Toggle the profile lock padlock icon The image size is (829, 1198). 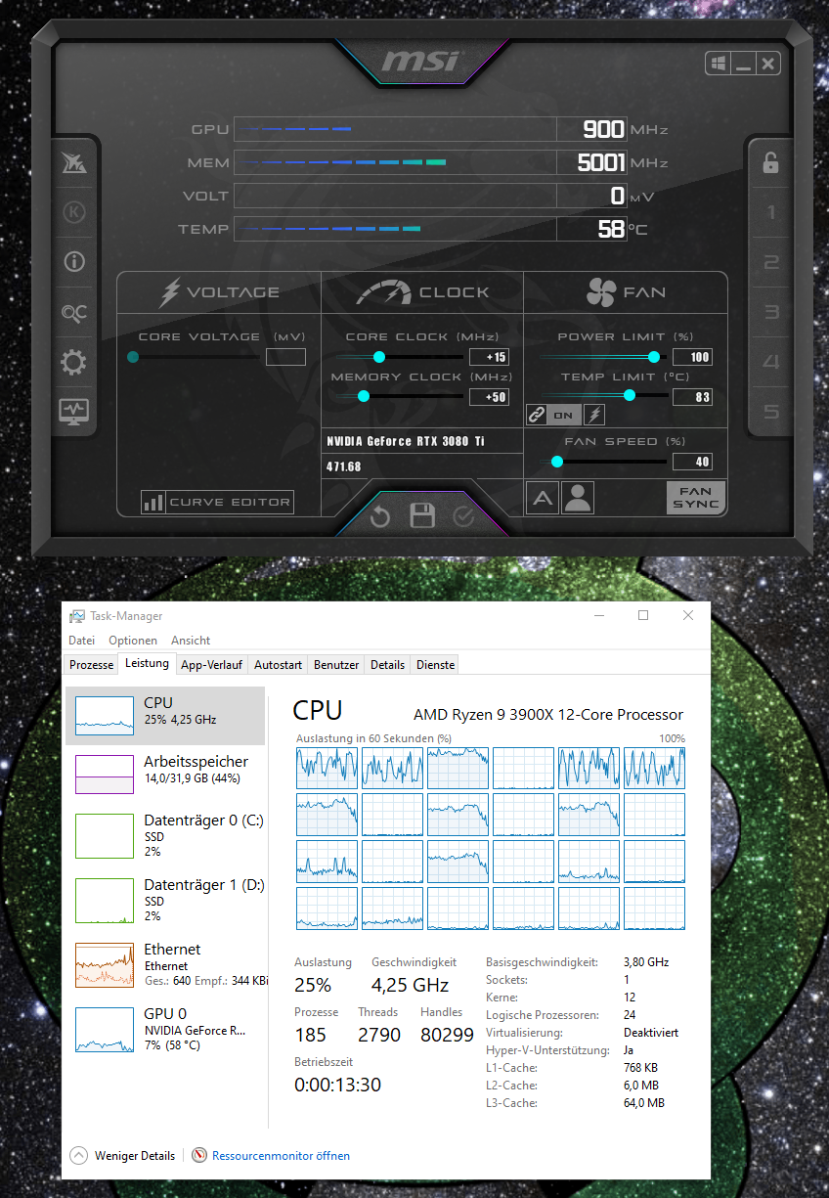click(771, 162)
